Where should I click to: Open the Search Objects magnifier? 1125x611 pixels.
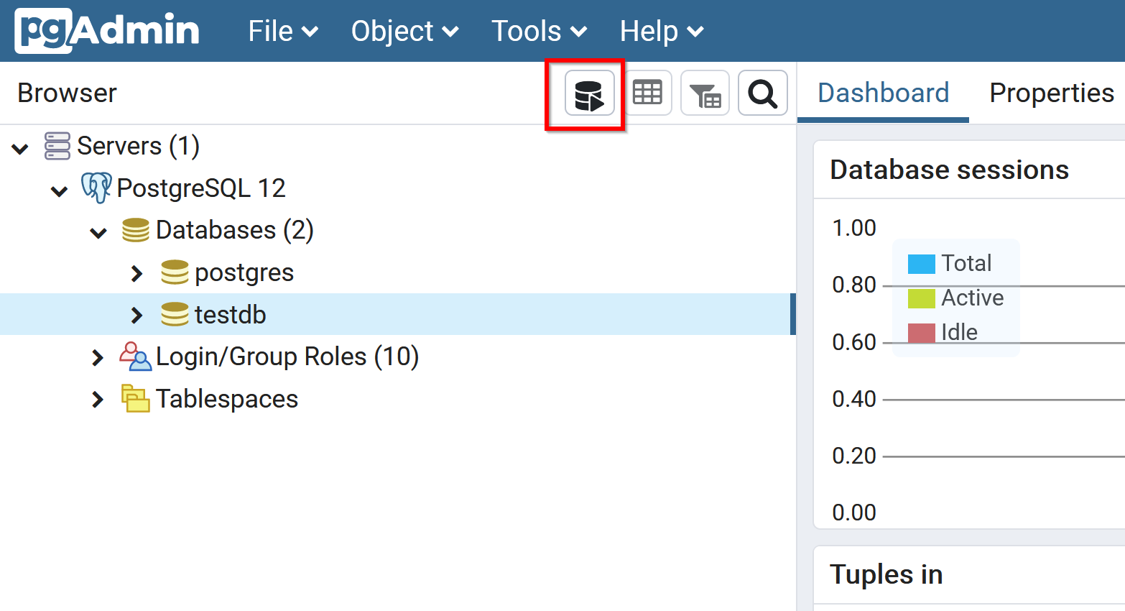point(762,93)
